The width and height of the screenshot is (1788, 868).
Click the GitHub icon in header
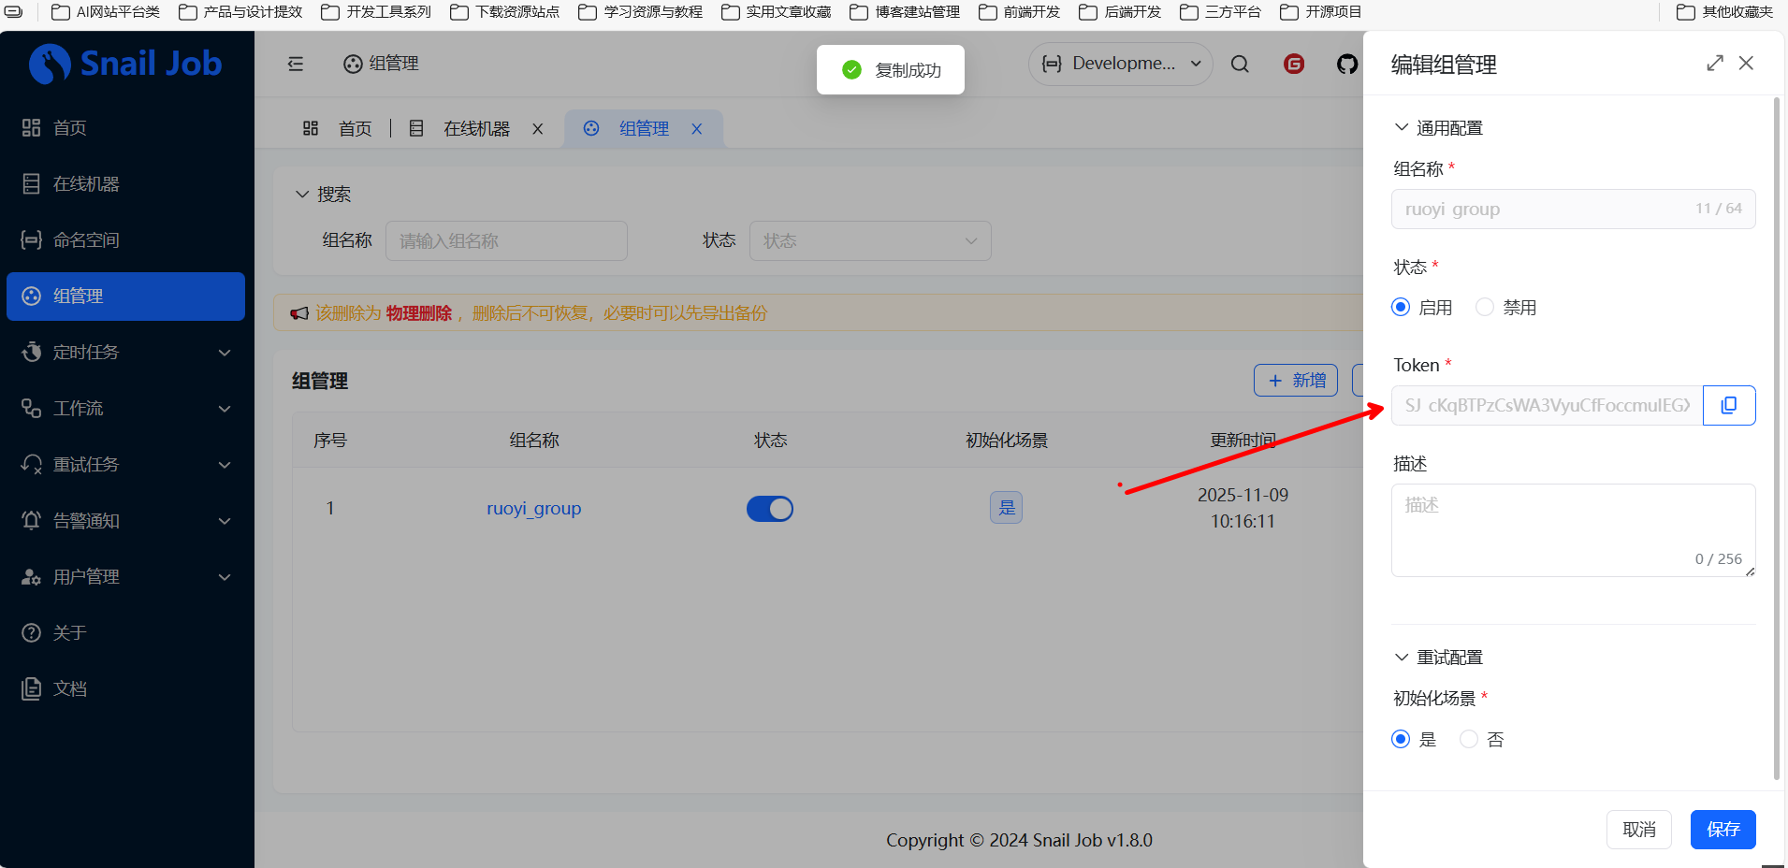1346,64
